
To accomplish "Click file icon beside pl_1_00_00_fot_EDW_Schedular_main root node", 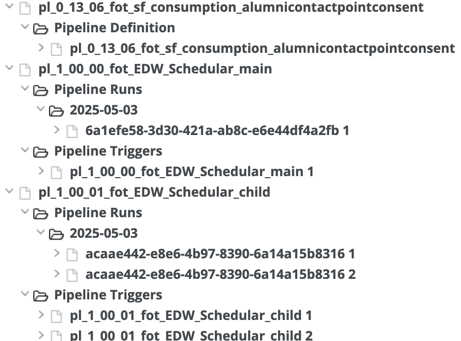I will tap(25, 69).
